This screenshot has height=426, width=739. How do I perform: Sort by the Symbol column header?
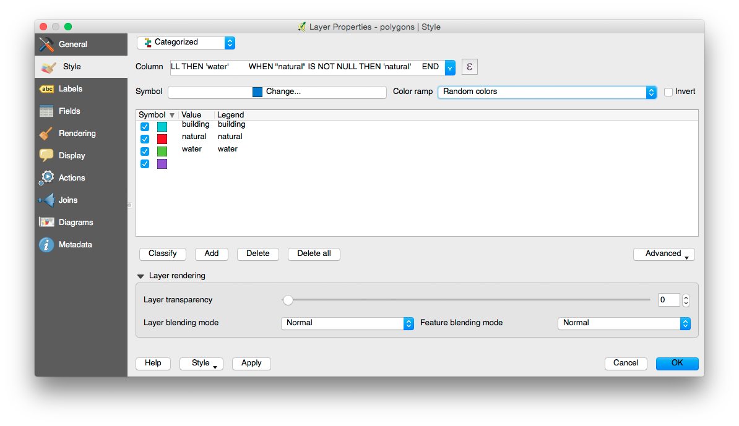(x=156, y=115)
